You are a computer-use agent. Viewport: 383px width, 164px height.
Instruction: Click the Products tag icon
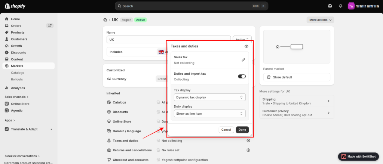coord(7,33)
